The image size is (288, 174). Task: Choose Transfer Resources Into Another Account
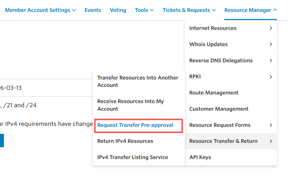click(x=138, y=81)
